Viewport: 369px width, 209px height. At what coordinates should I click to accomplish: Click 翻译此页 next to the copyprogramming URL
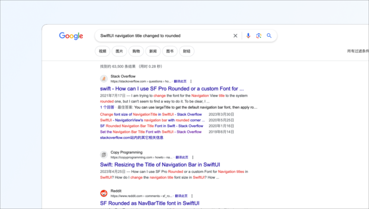tap(182, 157)
